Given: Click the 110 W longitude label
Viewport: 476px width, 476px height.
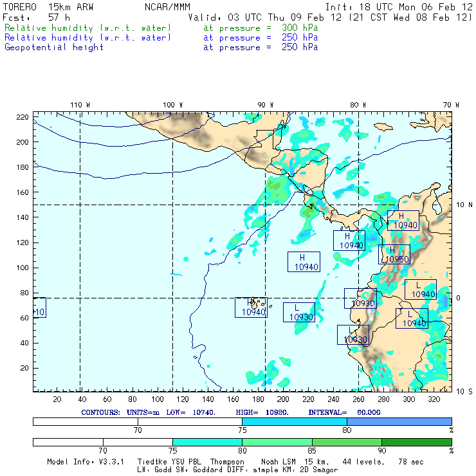Looking at the screenshot, I should pos(80,105).
